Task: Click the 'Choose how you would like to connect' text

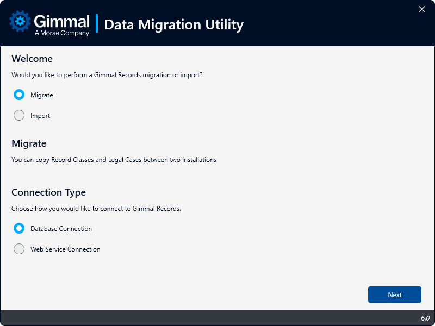Action: (x=96, y=209)
